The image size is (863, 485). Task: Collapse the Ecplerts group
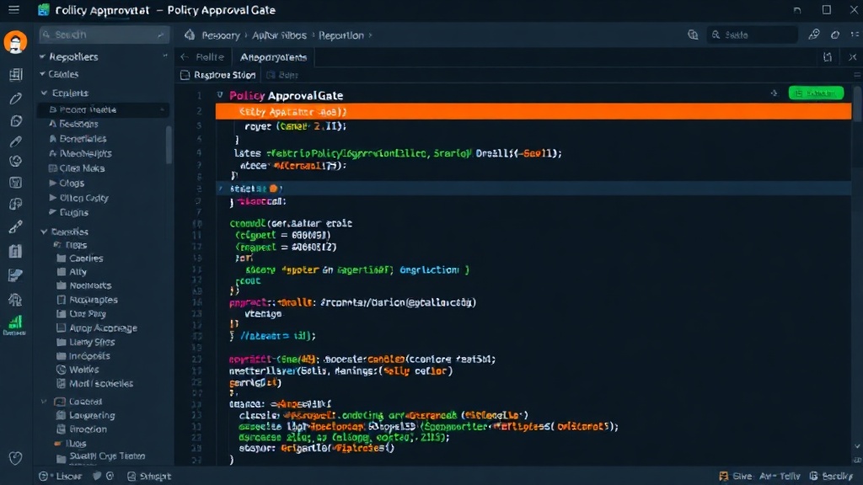pos(44,93)
